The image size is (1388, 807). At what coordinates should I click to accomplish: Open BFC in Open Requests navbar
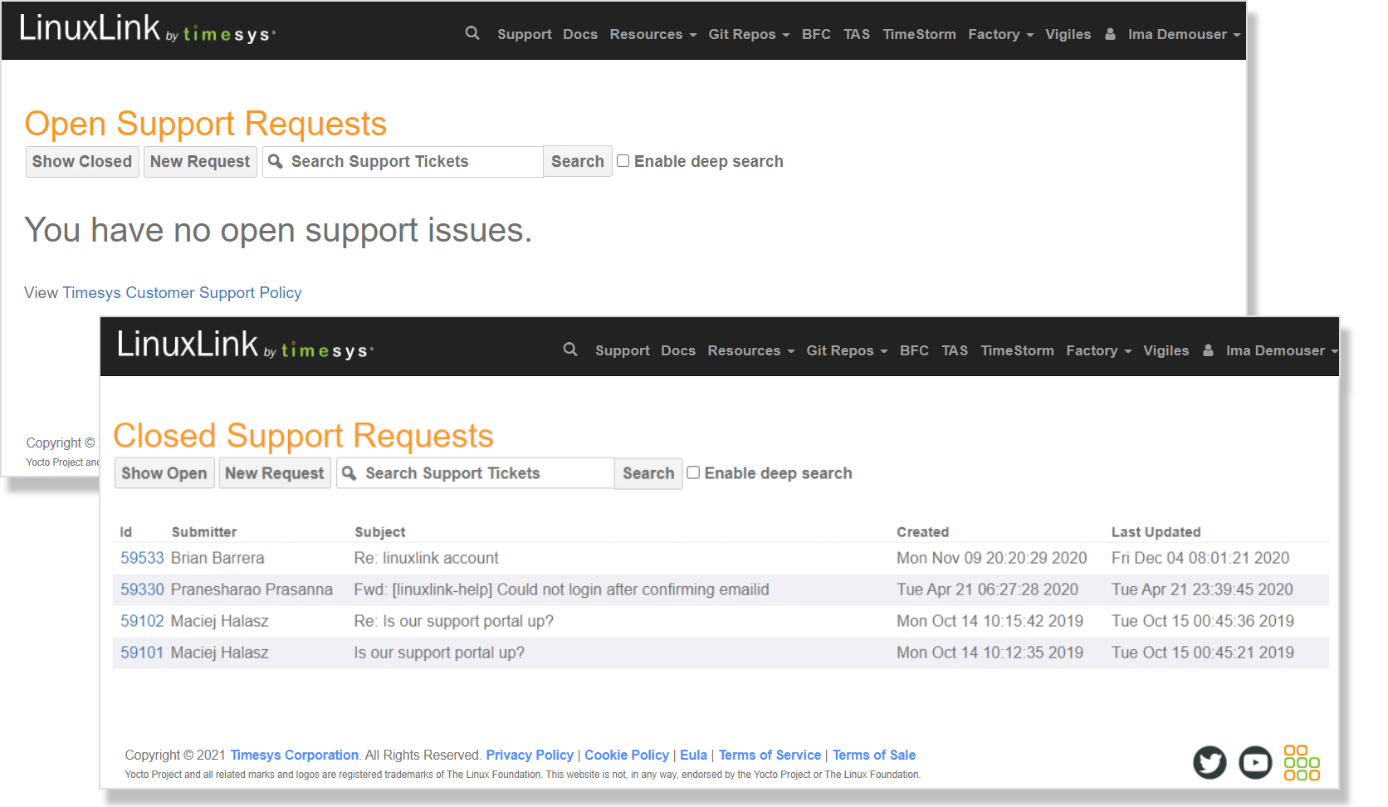[x=816, y=34]
